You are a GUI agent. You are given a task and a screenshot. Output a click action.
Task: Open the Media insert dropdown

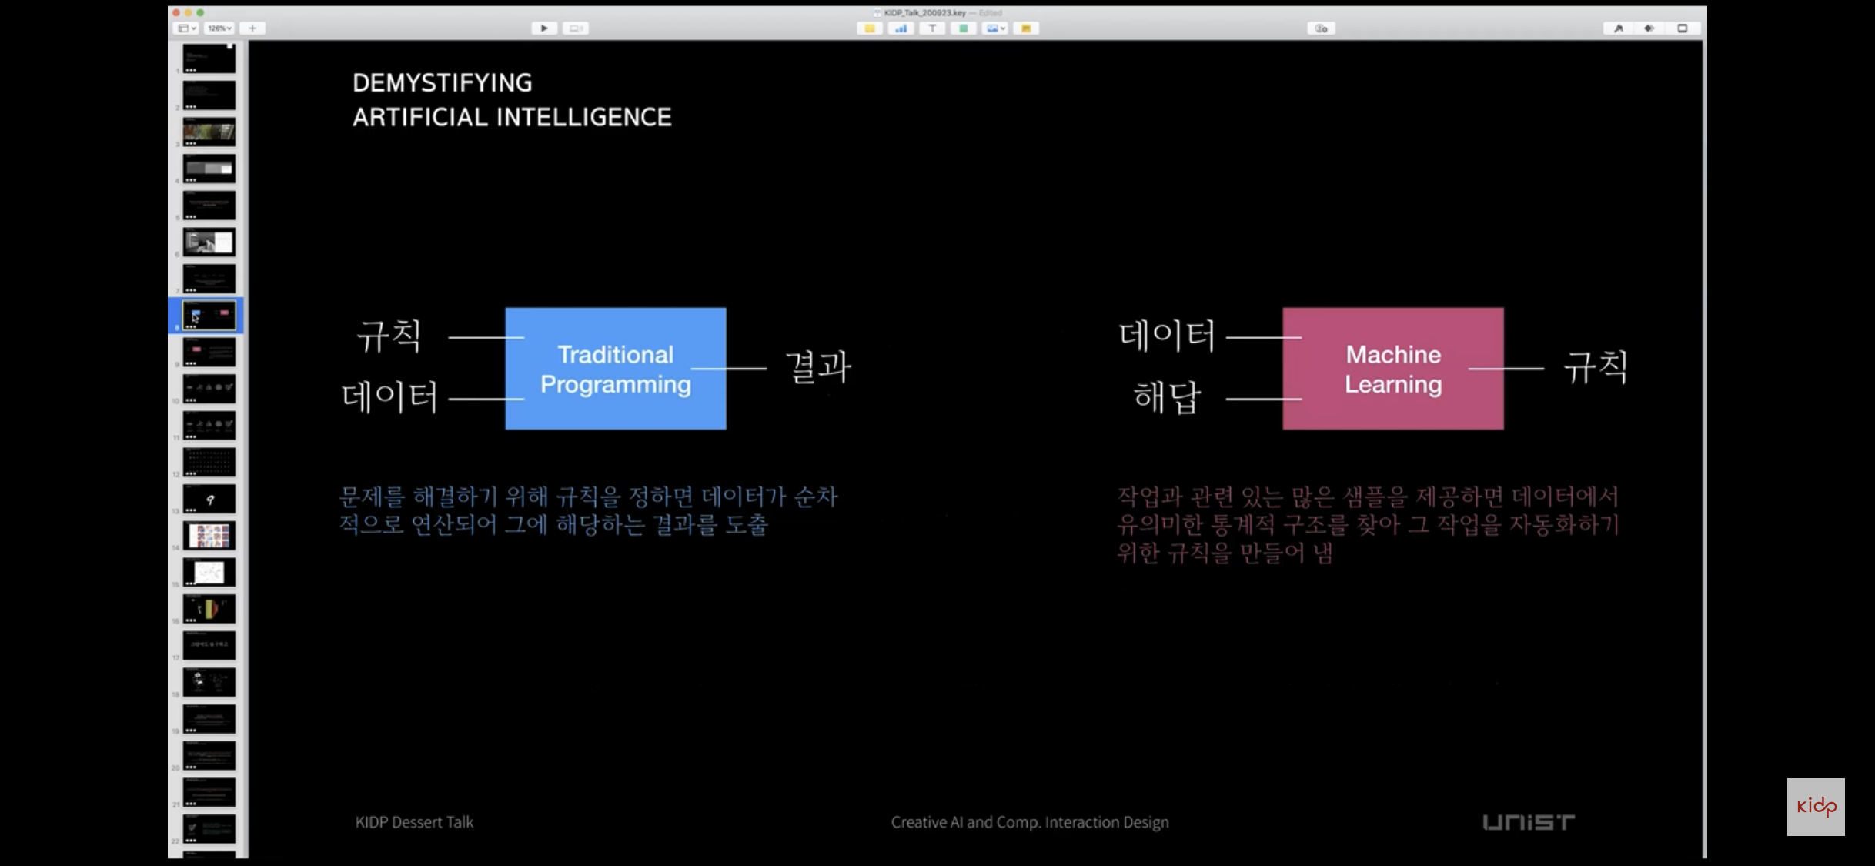click(x=995, y=28)
